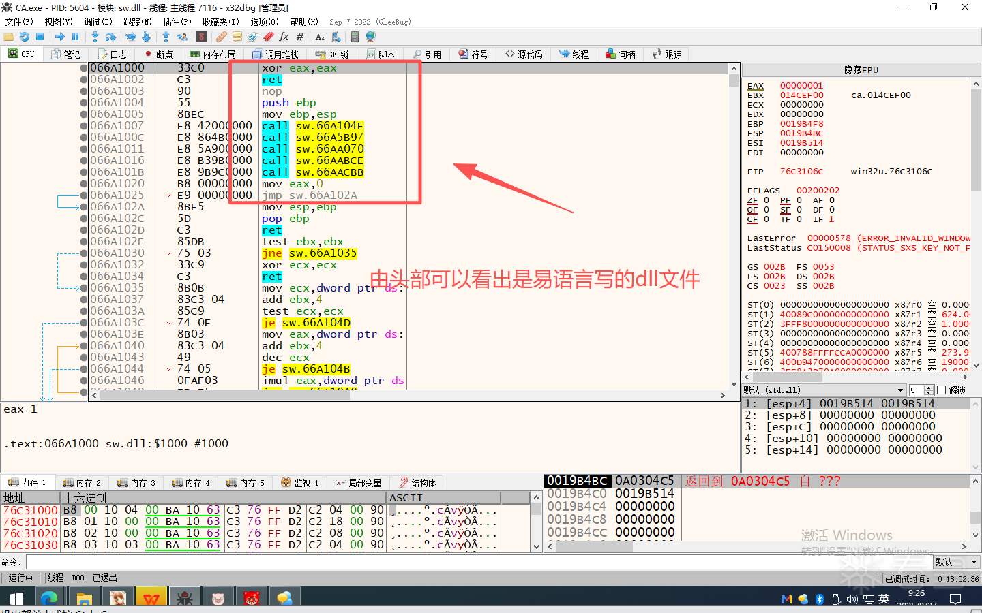
Task: Click the step over icon
Action: pos(110,37)
